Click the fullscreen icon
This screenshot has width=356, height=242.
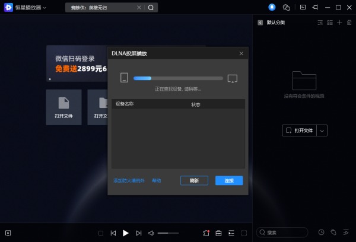click(244, 233)
